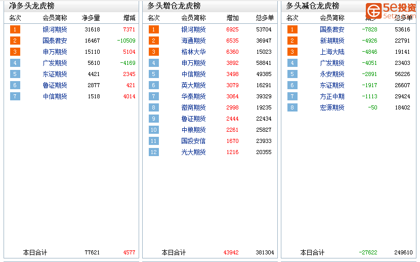
Task: Click the 光大期货 member link
Action: (x=193, y=152)
